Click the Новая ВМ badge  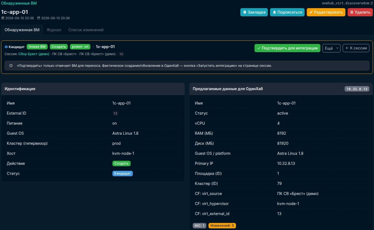(37, 47)
